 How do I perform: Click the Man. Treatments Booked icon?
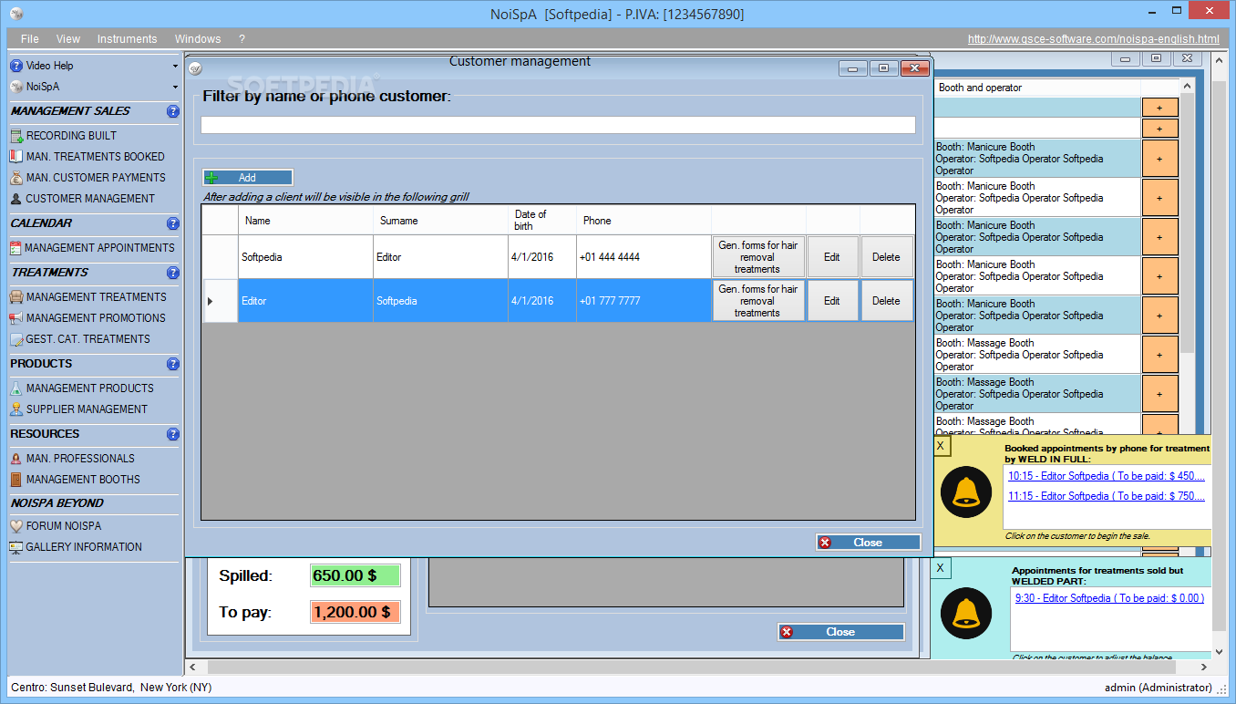pyautogui.click(x=16, y=157)
